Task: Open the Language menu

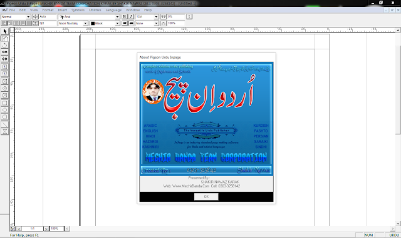Action: coord(113,10)
